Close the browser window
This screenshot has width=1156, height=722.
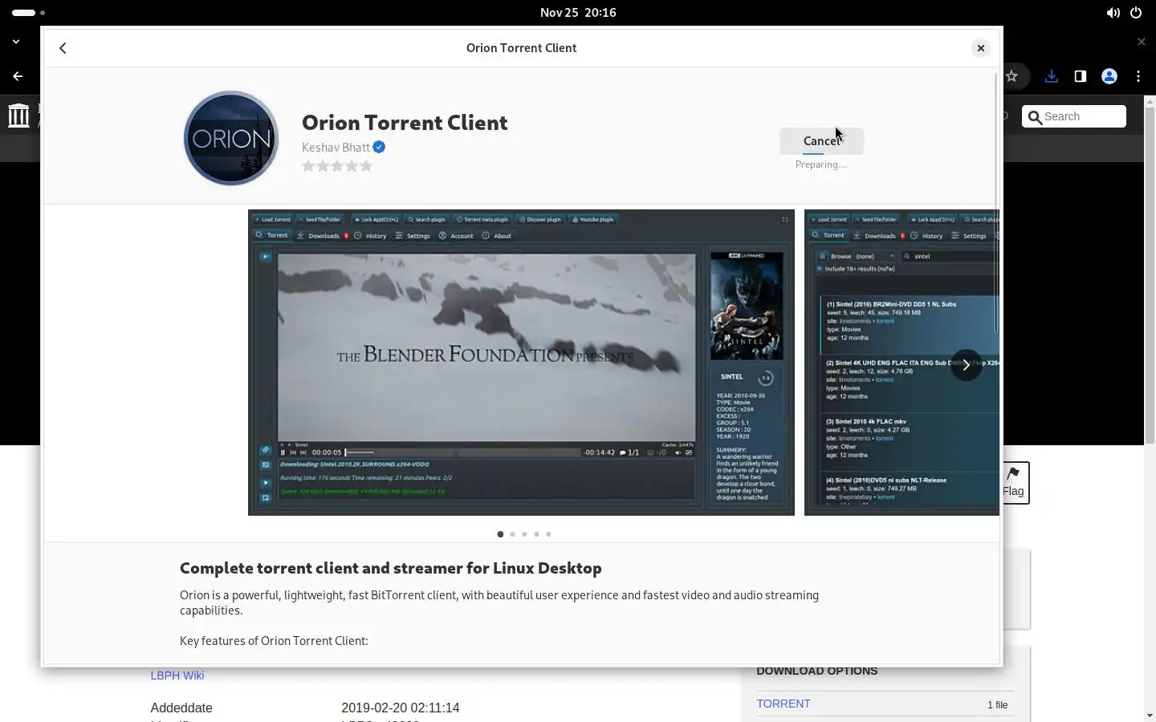(x=1142, y=42)
